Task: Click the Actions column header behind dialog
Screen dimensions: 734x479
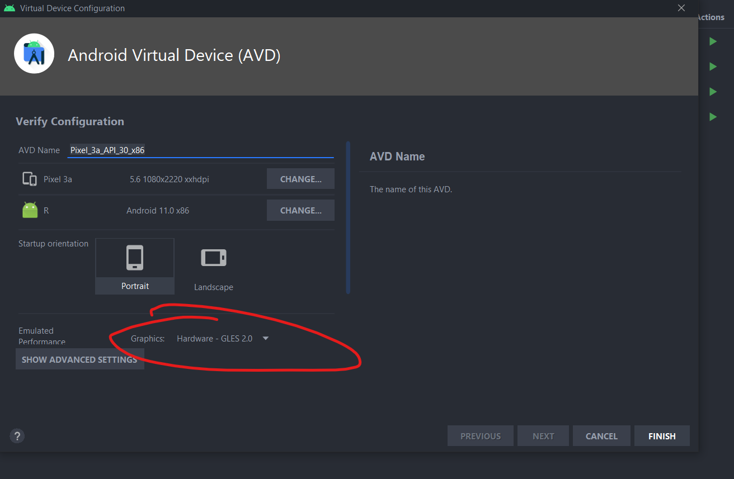Action: (x=711, y=17)
